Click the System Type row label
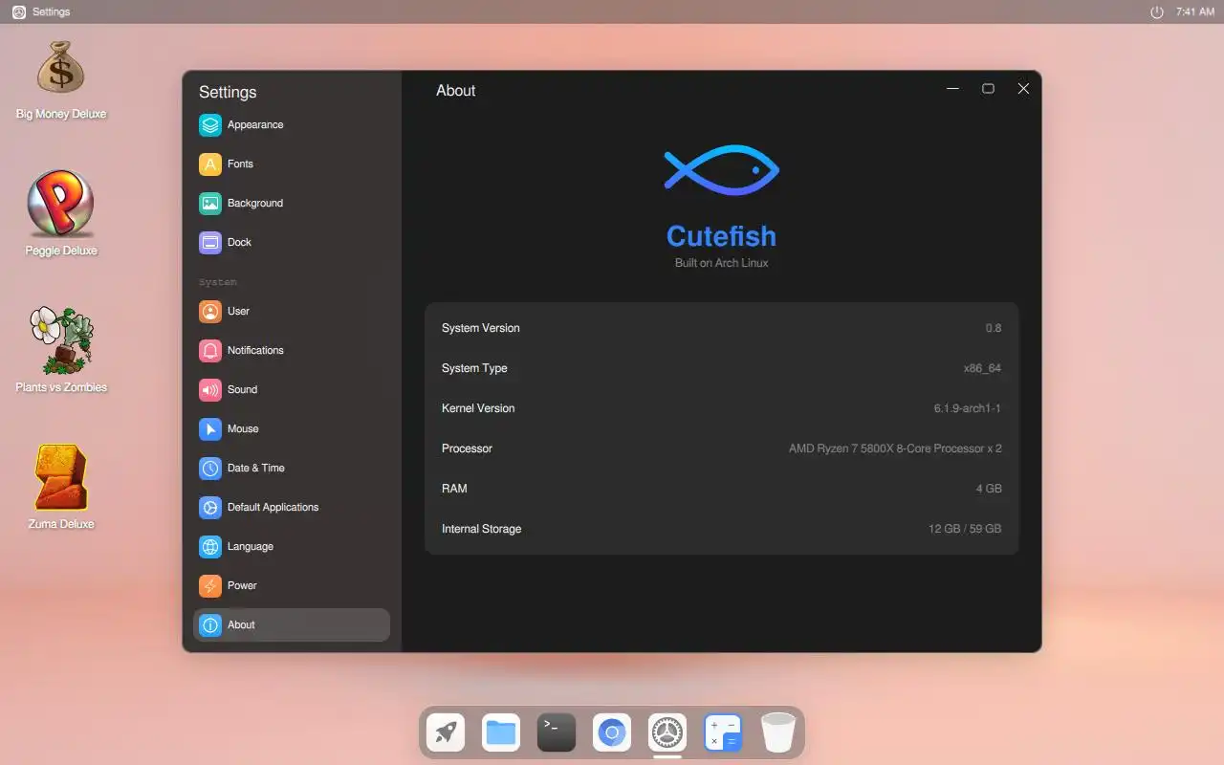Viewport: 1224px width, 765px height. pyautogui.click(x=474, y=368)
